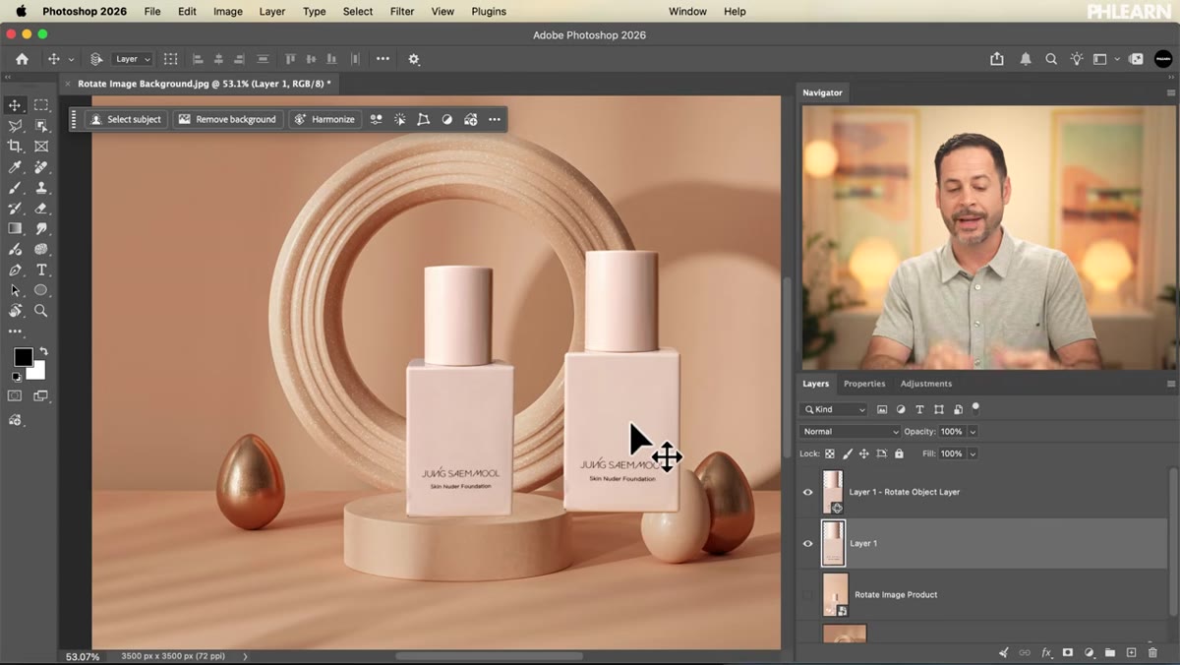Viewport: 1180px width, 665px height.
Task: Select the Move tool in the toolbox
Action: point(15,105)
